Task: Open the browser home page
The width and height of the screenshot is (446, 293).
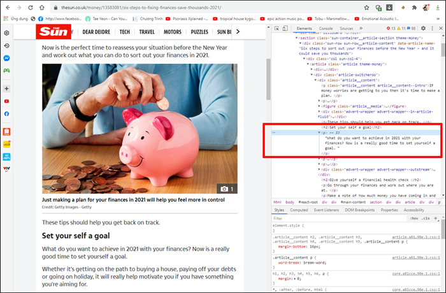Action: [x=42, y=8]
